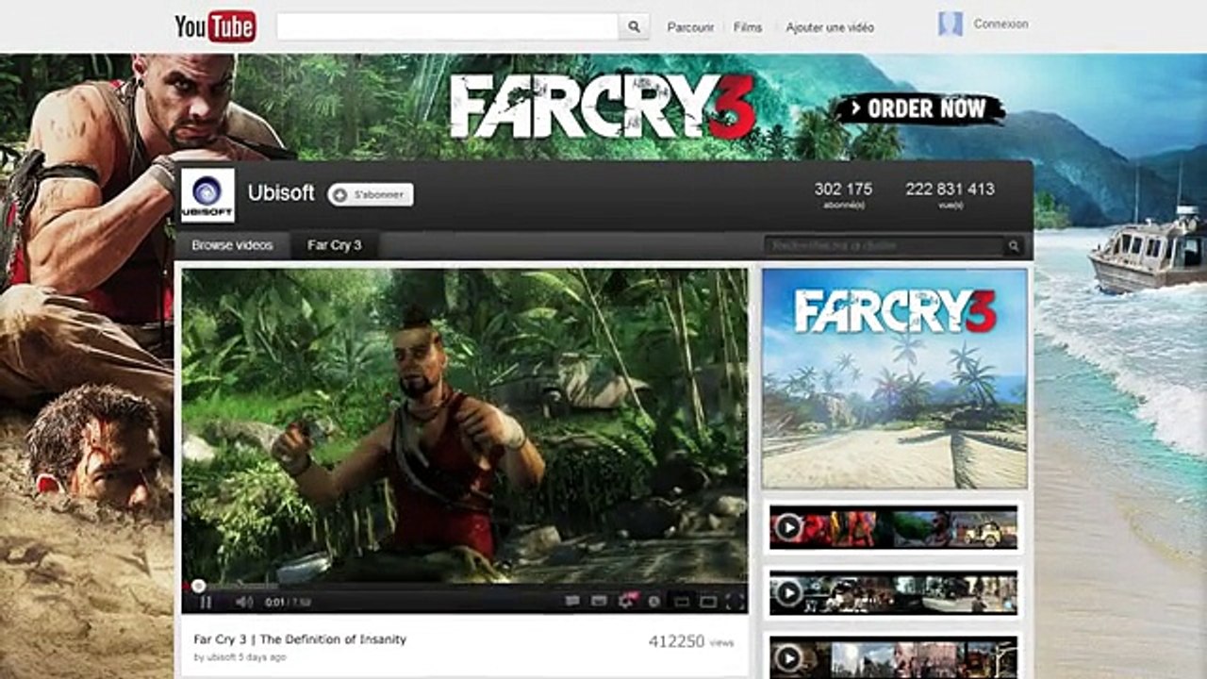1207x679 pixels.
Task: Open the player settings gear icon
Action: (x=625, y=601)
